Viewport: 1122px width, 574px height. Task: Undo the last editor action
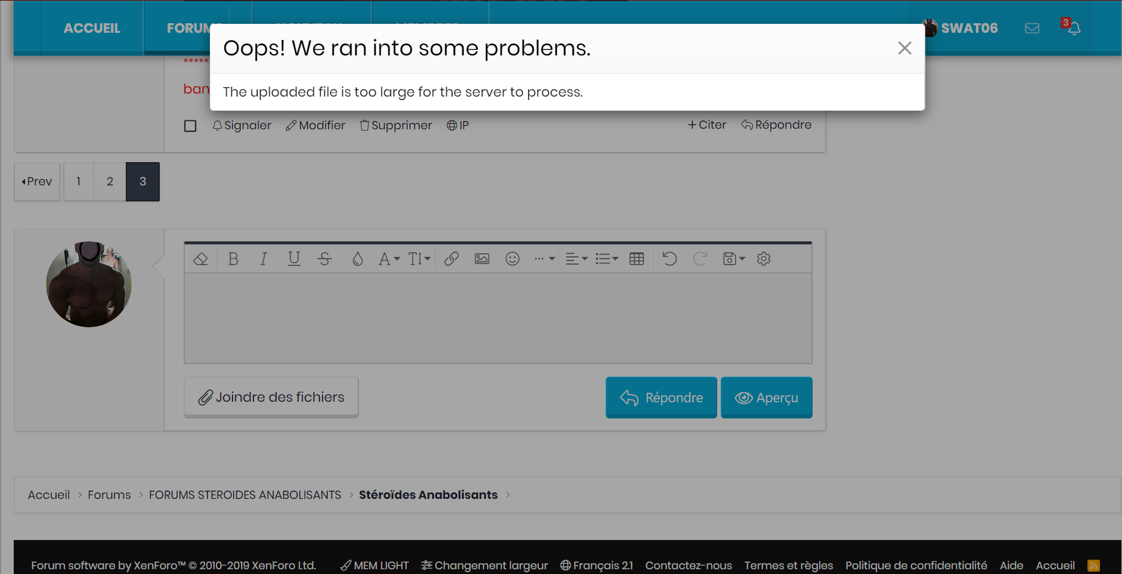point(670,259)
